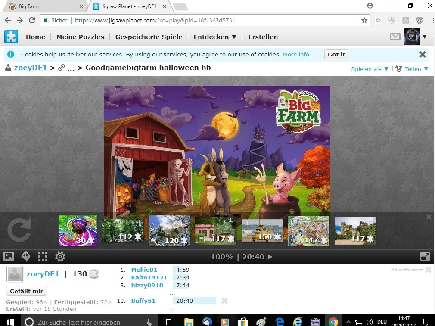Viewport: 435px width, 326px height.
Task: Open Kaito14121's leaderboard profile
Action: tap(149, 277)
